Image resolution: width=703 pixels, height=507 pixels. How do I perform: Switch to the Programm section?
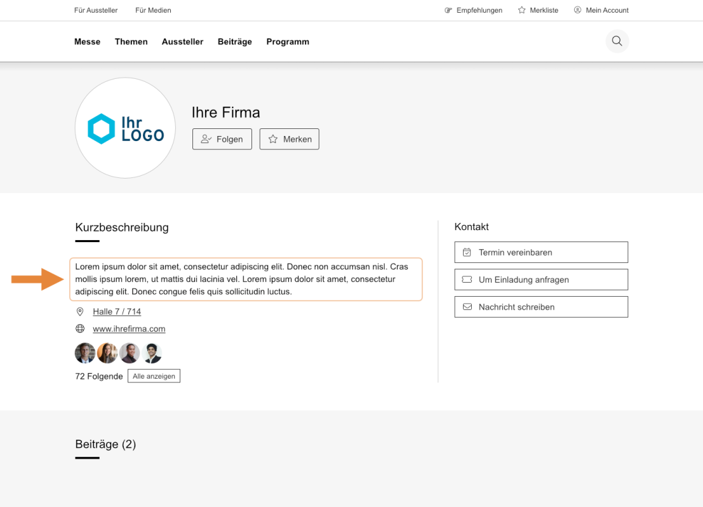coord(288,41)
